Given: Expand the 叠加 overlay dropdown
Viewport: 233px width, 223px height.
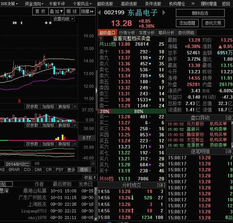Looking at the screenshot, I should click(56, 12).
